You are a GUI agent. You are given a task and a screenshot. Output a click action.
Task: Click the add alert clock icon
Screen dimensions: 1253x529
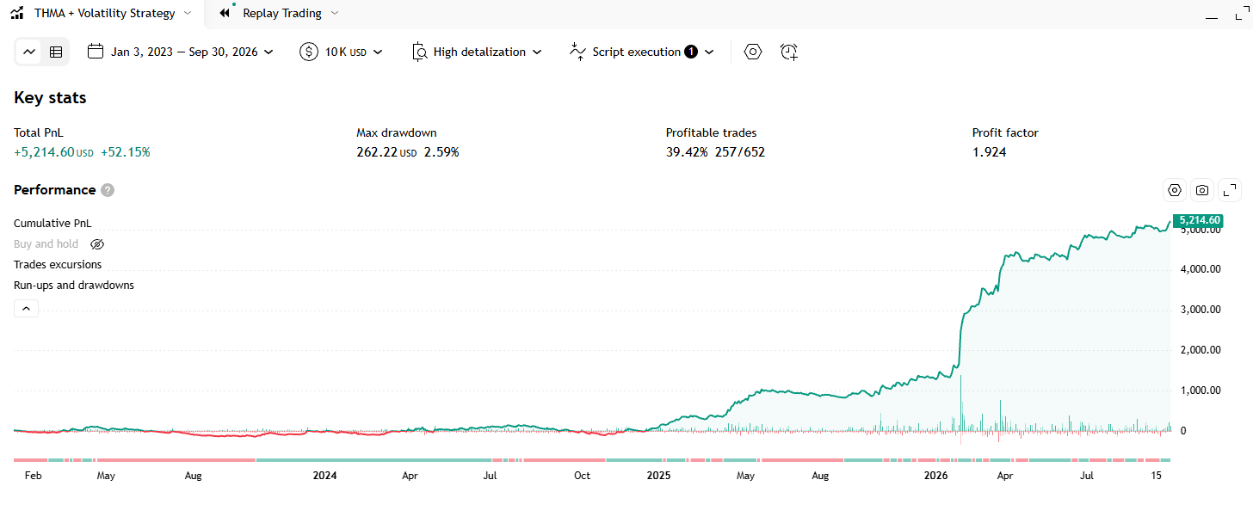pyautogui.click(x=789, y=52)
